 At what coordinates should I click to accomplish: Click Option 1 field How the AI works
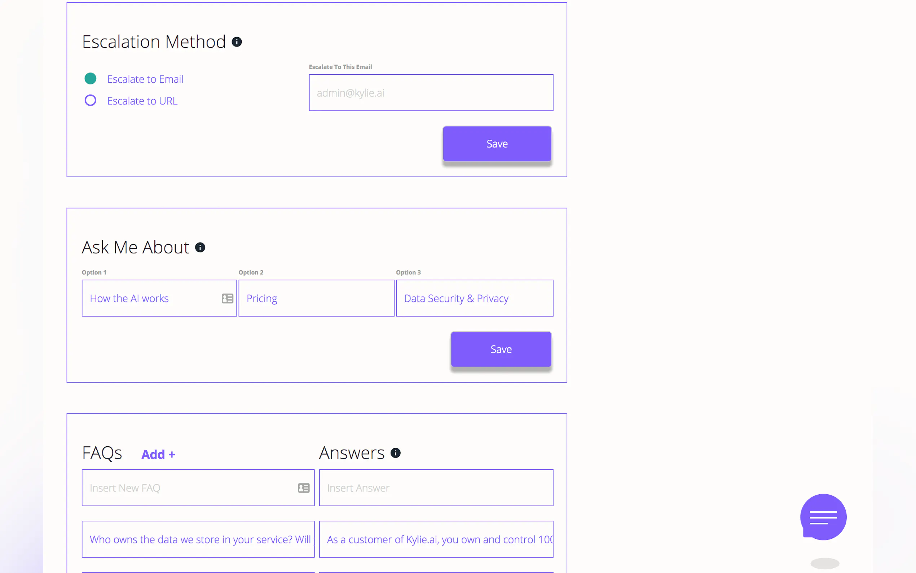coord(151,298)
